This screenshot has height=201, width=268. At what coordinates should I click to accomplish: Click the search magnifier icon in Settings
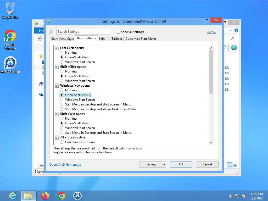tap(51, 32)
